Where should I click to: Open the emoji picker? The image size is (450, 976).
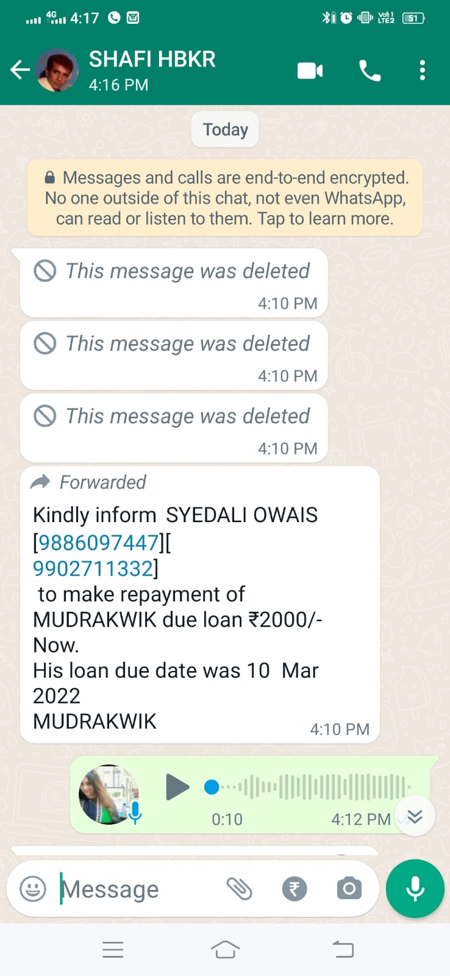coord(33,889)
